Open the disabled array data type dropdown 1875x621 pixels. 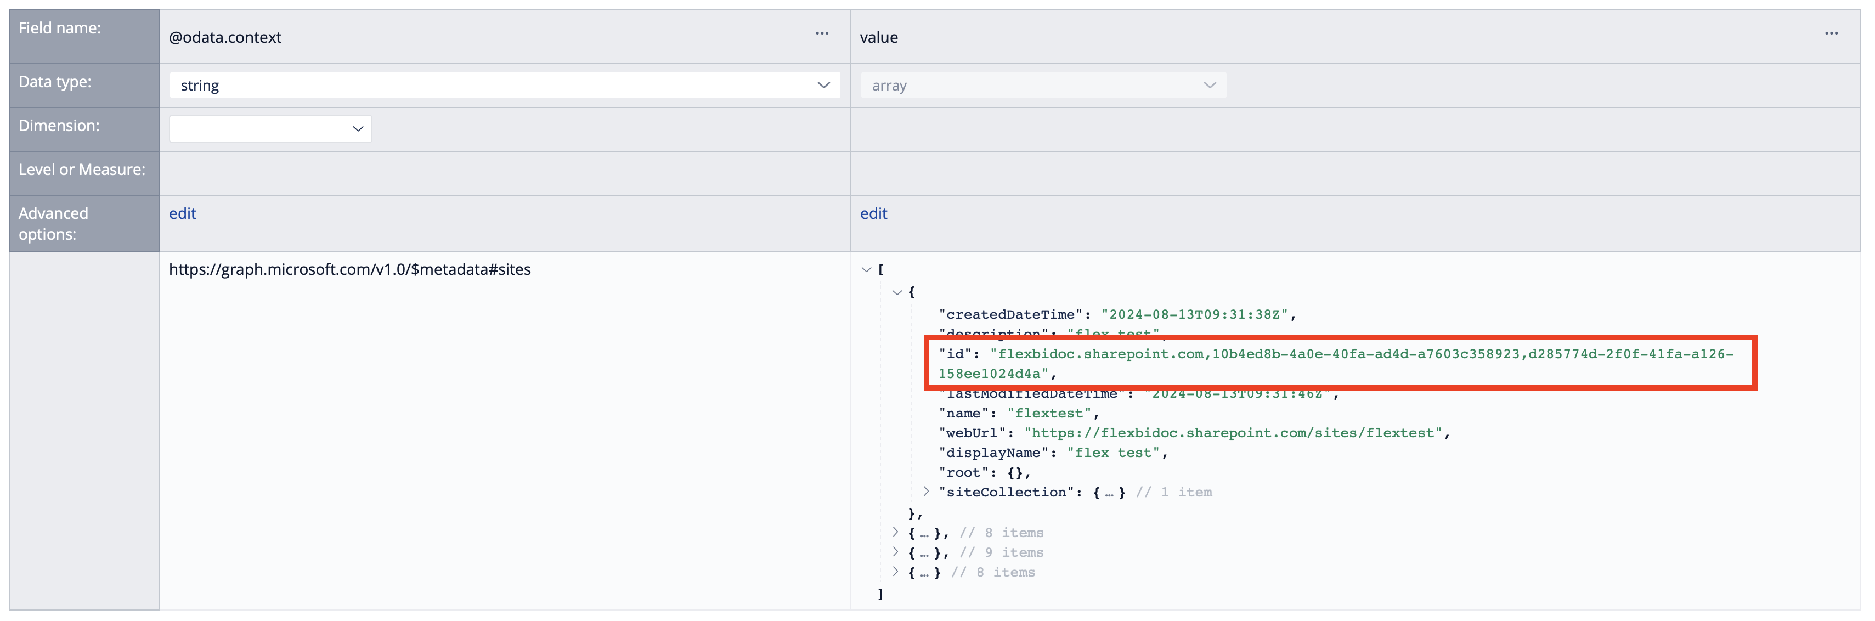[1042, 85]
